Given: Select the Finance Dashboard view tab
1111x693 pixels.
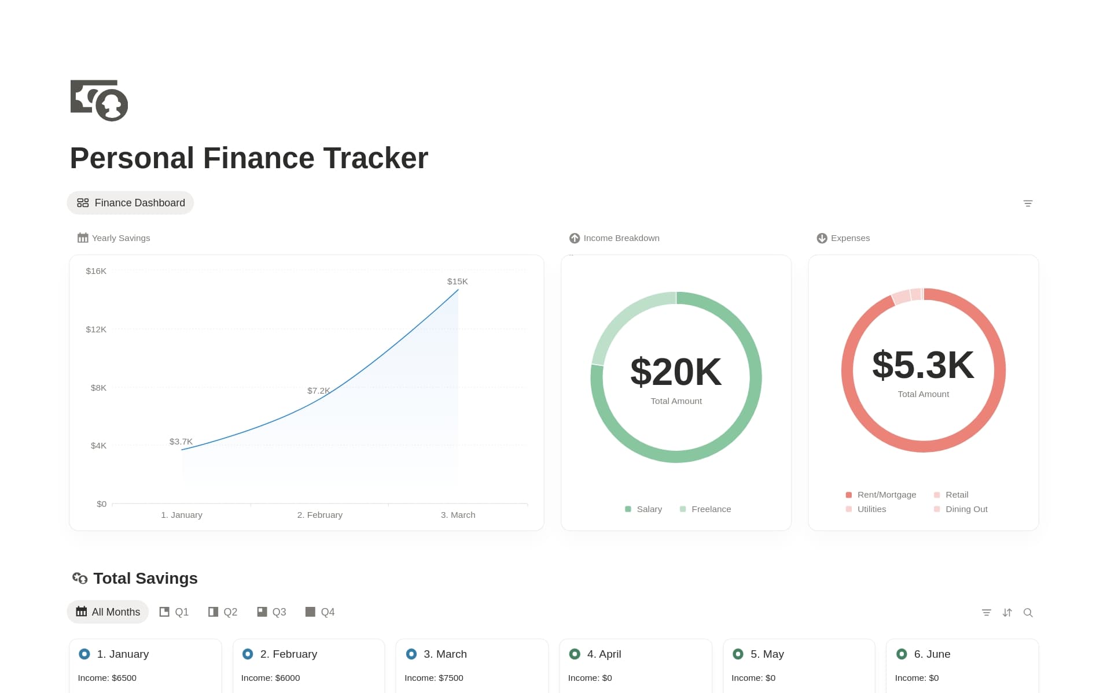Looking at the screenshot, I should (x=131, y=203).
